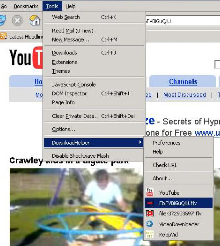Toggle the checkbox near the search area
This screenshot has width=220, height=246.
217,64
